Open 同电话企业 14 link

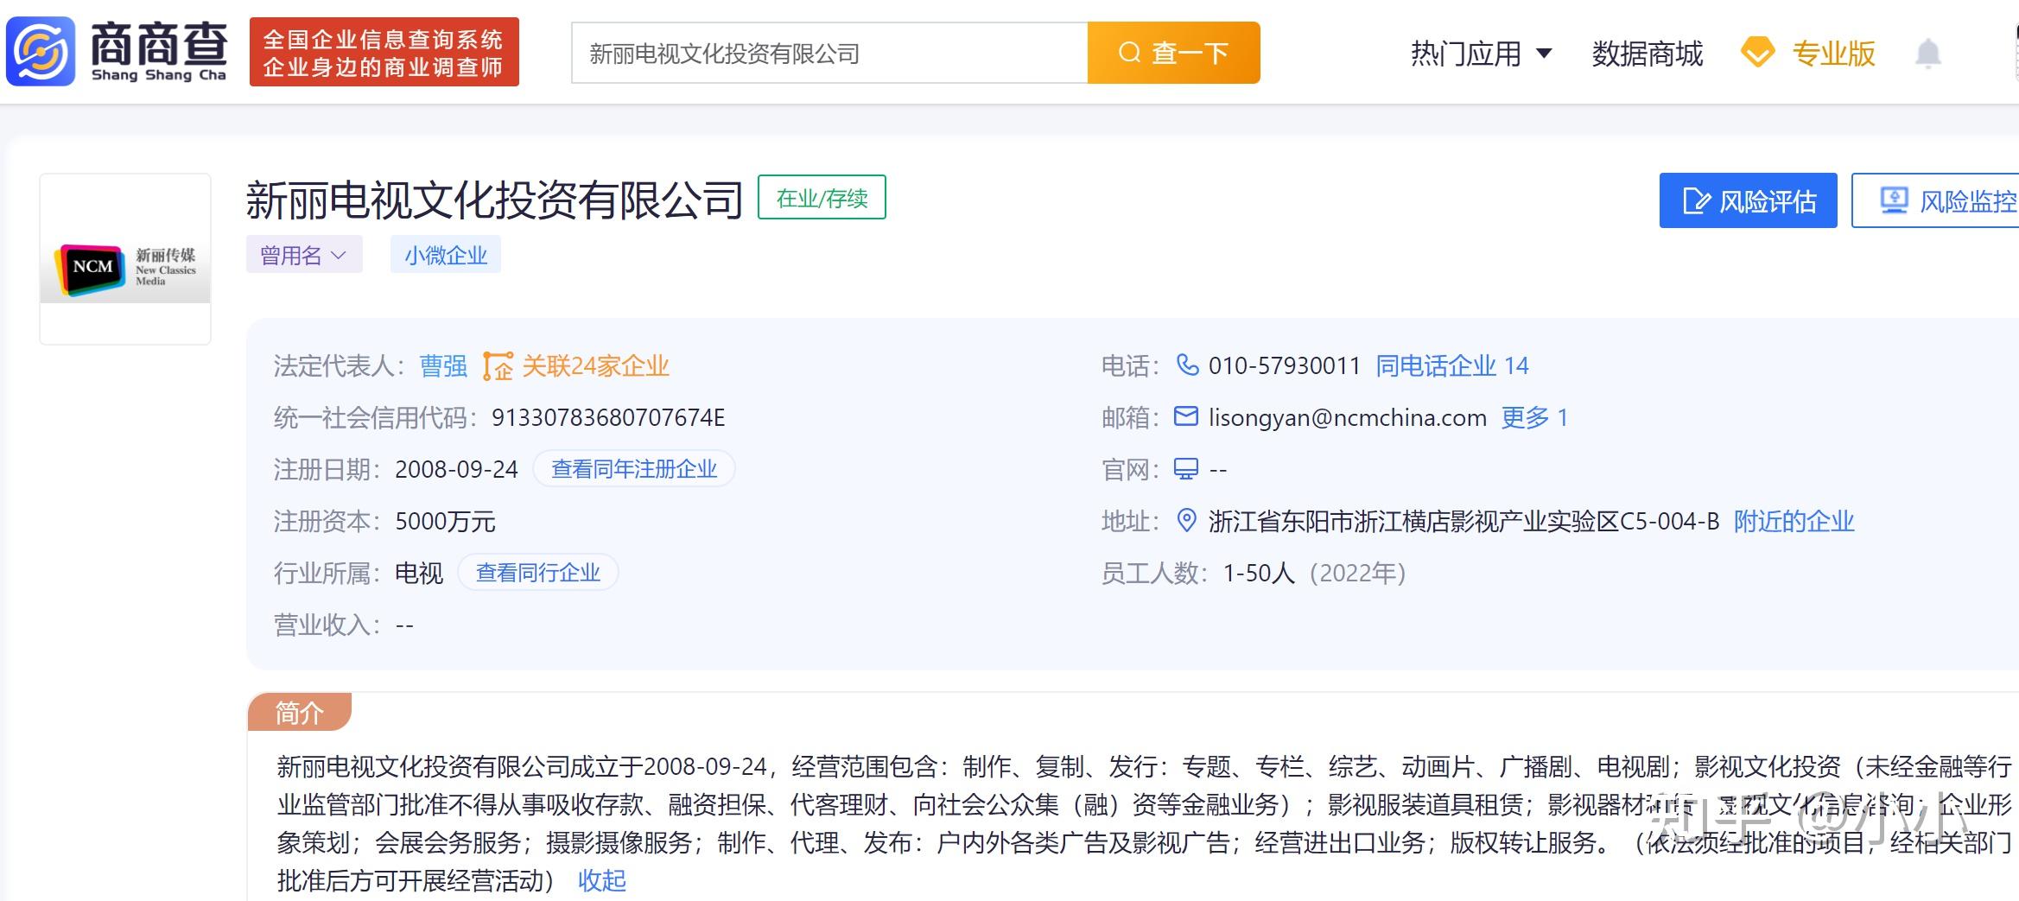pos(1451,366)
